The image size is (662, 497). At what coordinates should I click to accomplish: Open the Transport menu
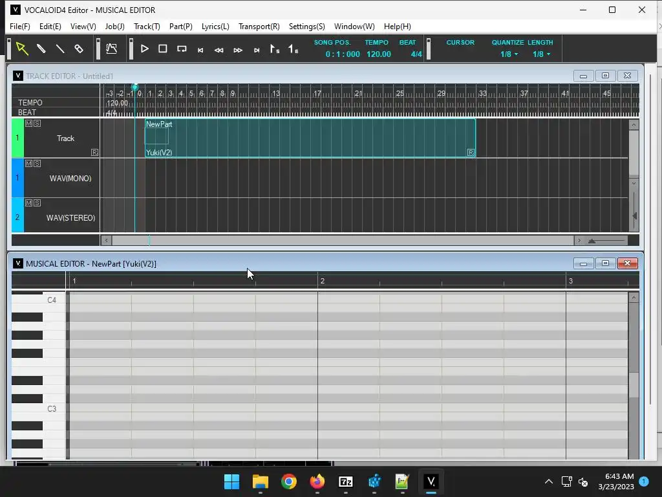pyautogui.click(x=259, y=26)
